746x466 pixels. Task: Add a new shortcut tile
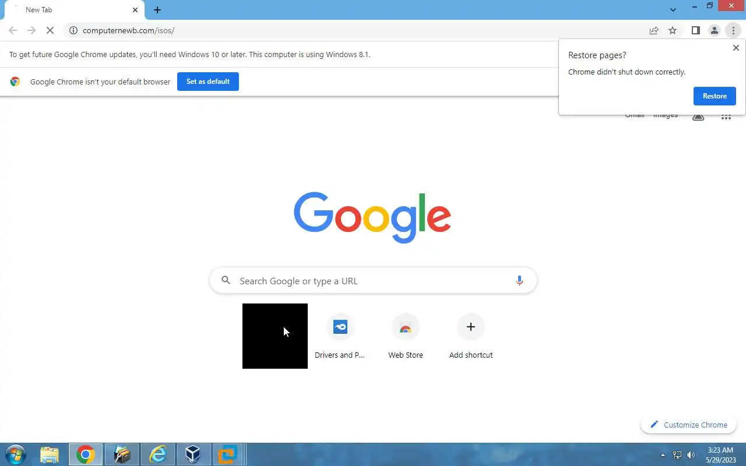pos(471,336)
